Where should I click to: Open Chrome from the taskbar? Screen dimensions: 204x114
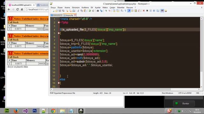pyautogui.click(x=53, y=111)
